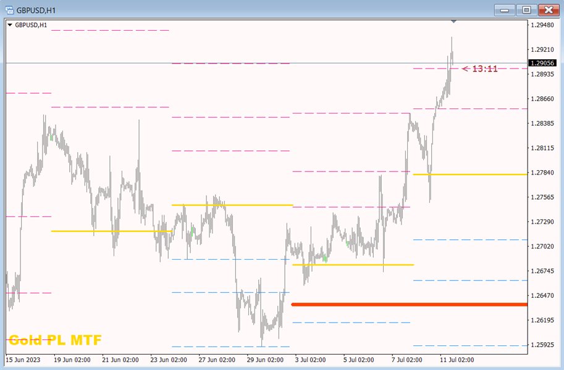Click the 1.26745 price scale value
The width and height of the screenshot is (564, 370).
tap(542, 271)
